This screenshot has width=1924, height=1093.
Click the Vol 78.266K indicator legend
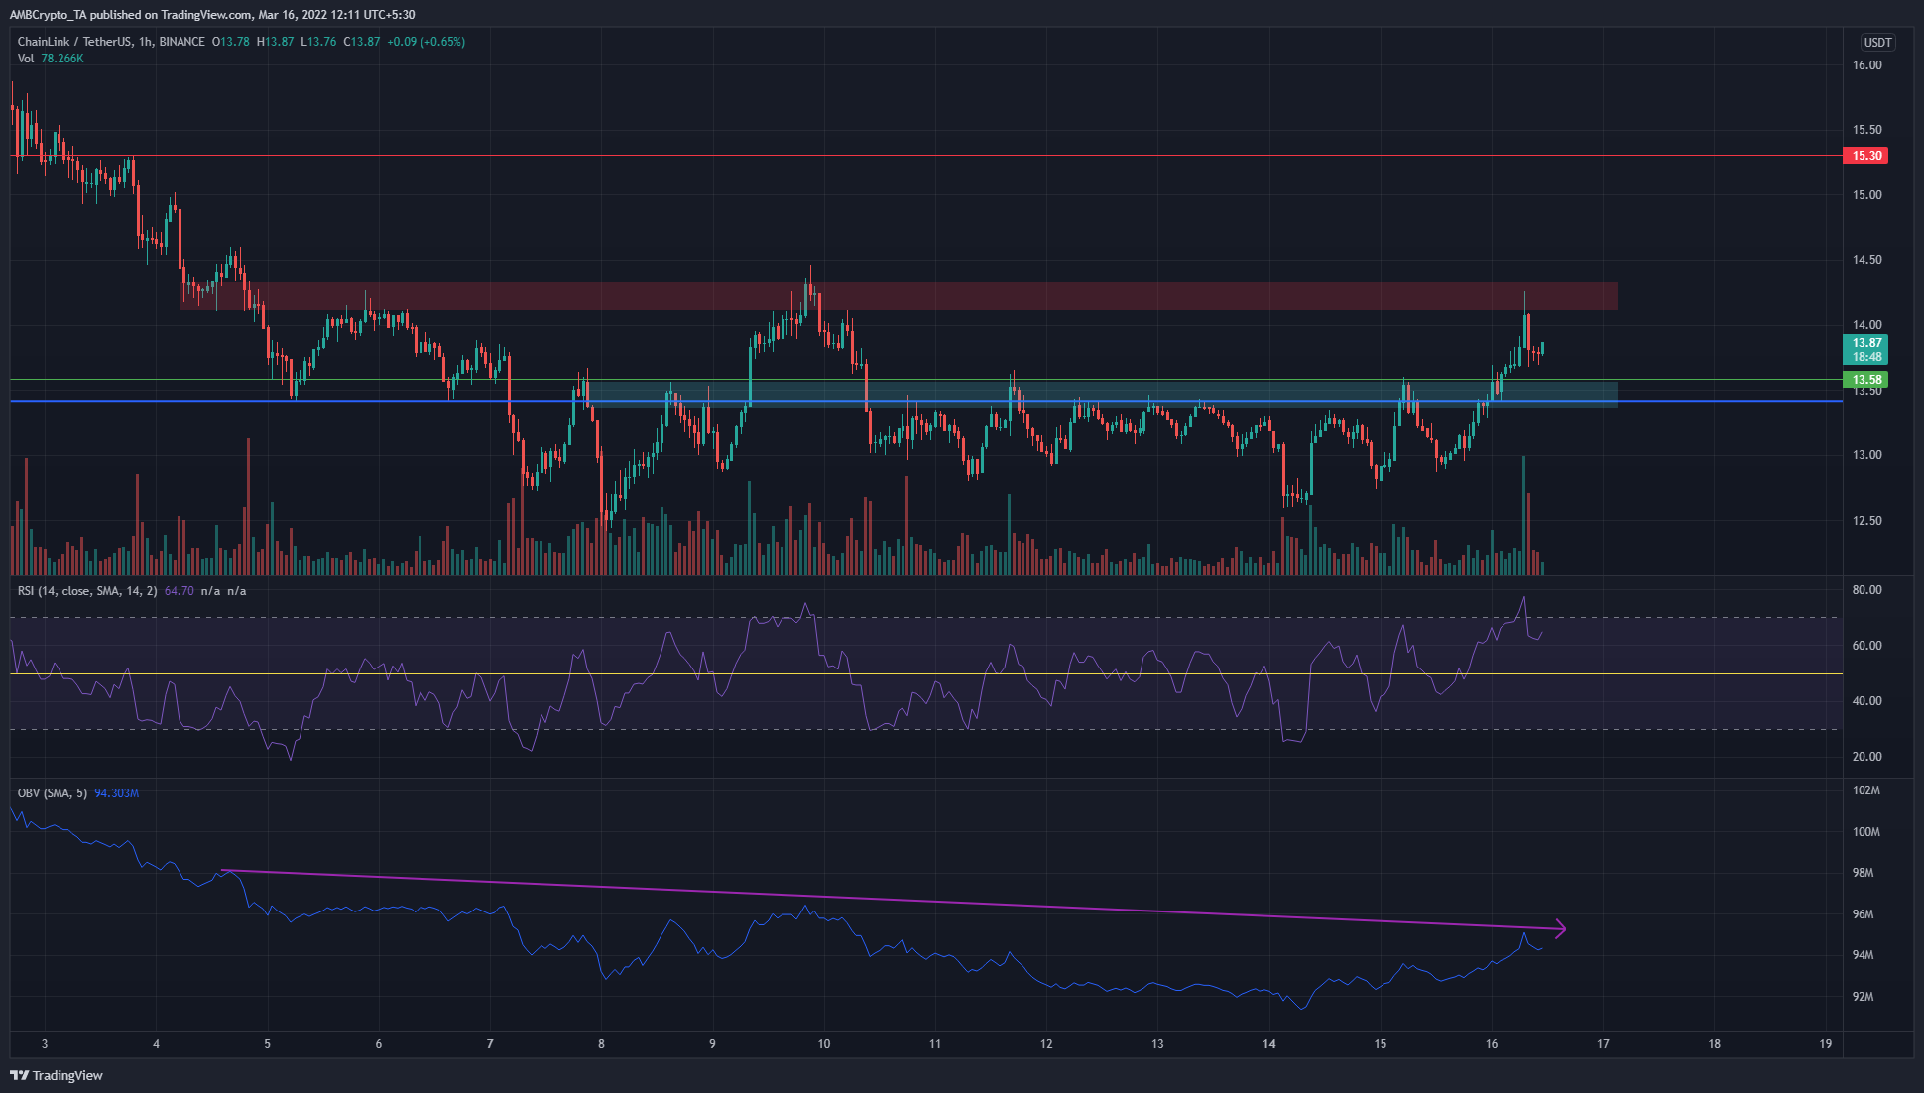coord(51,59)
